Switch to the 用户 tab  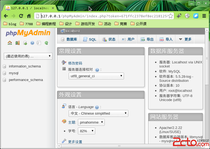pos(128,39)
